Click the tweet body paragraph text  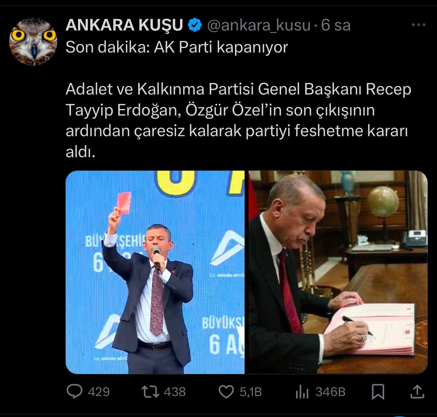click(x=238, y=121)
